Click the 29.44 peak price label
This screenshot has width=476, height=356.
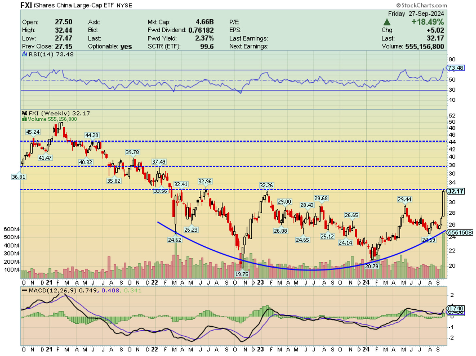(x=405, y=199)
